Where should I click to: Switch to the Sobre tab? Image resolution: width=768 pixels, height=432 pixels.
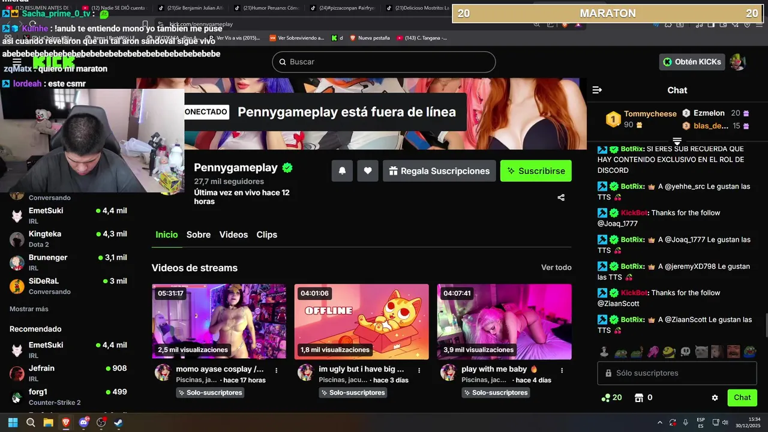[x=199, y=235]
